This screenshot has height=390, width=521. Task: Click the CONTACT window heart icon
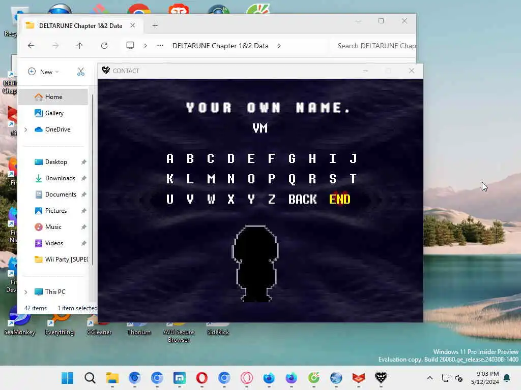(106, 70)
